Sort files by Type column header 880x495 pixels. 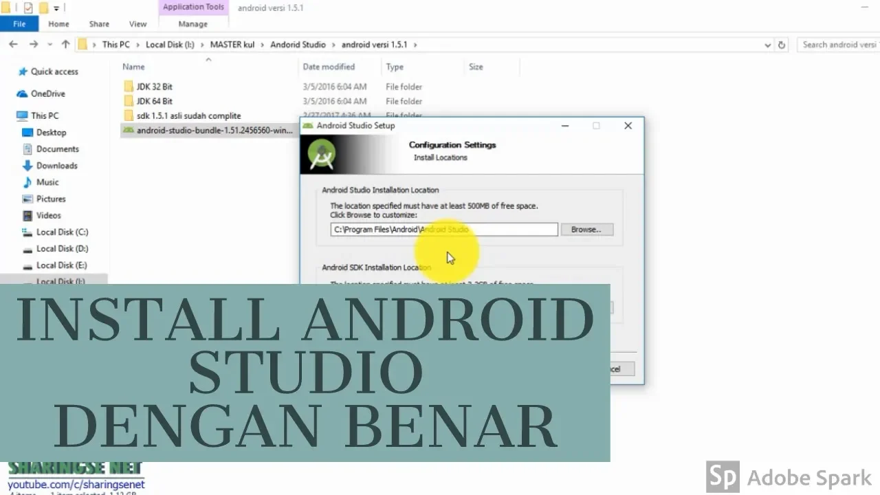(x=395, y=67)
